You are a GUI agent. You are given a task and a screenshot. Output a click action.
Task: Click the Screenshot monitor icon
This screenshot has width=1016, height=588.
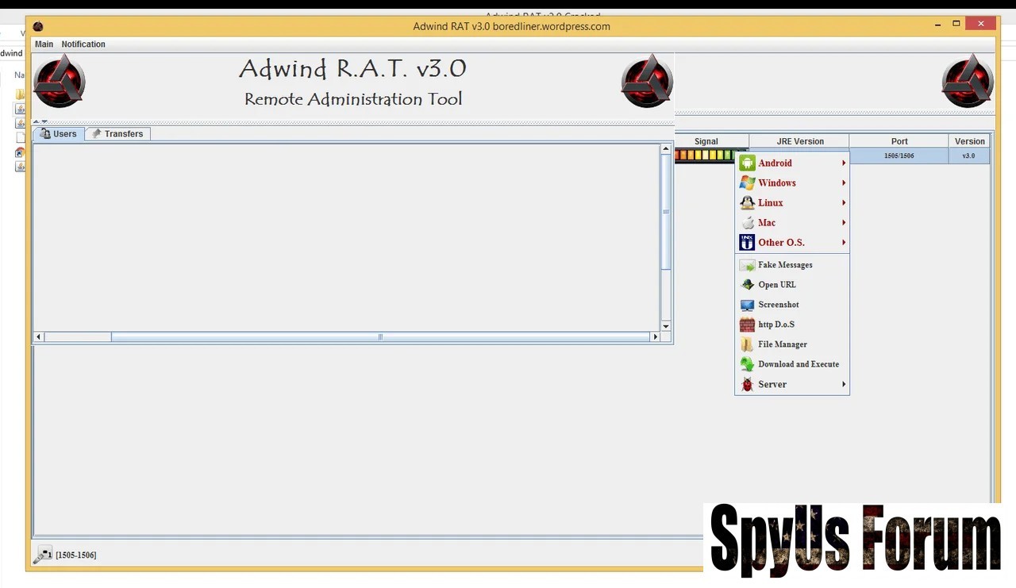pos(747,305)
